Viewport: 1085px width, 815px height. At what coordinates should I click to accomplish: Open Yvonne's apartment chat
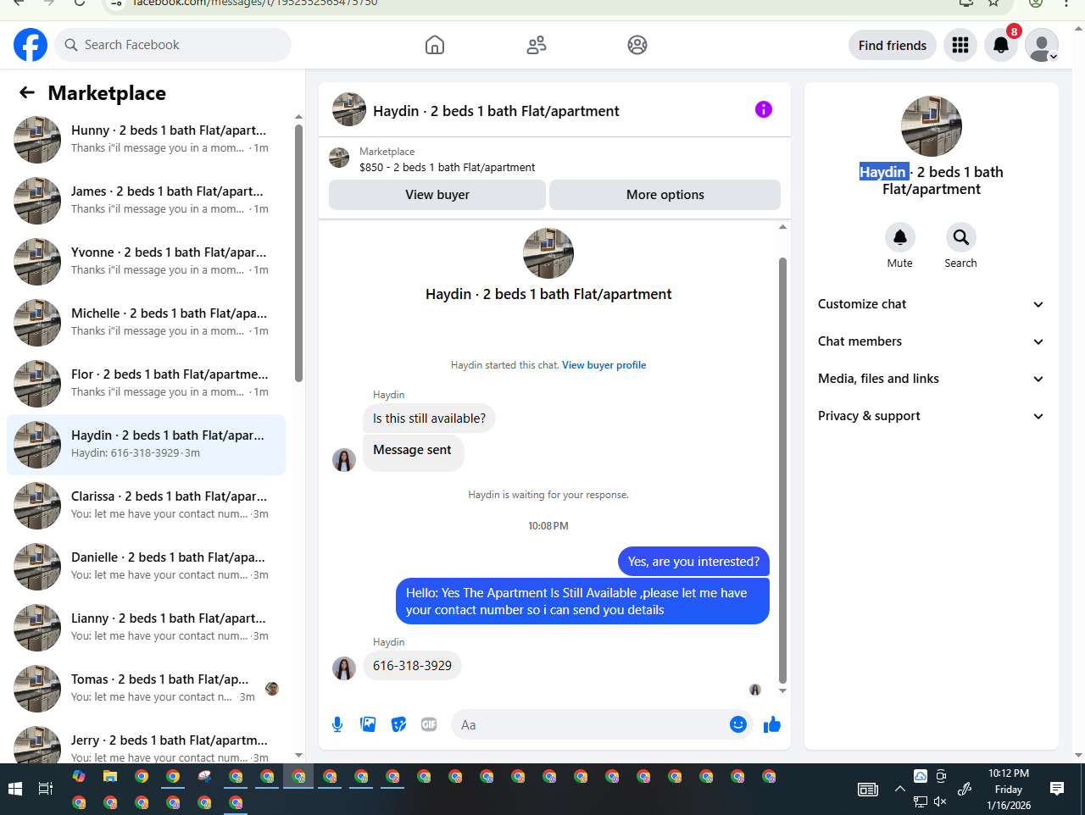click(147, 261)
